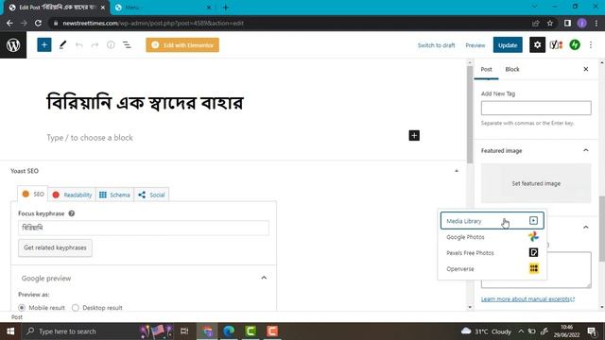
Task: Open the Schema tab
Action: (x=114, y=195)
